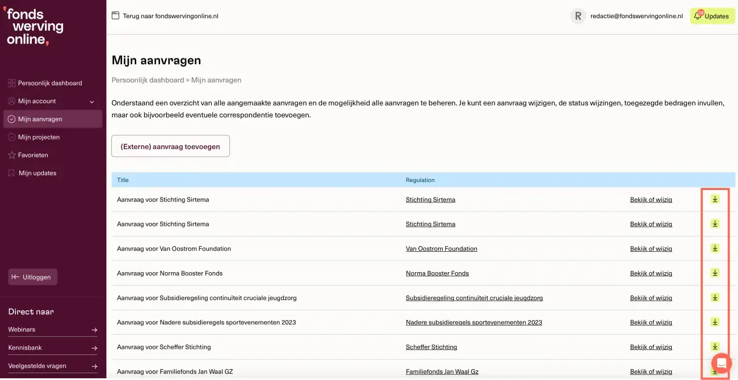Click the calendar icon beside Terug naar link

(116, 16)
